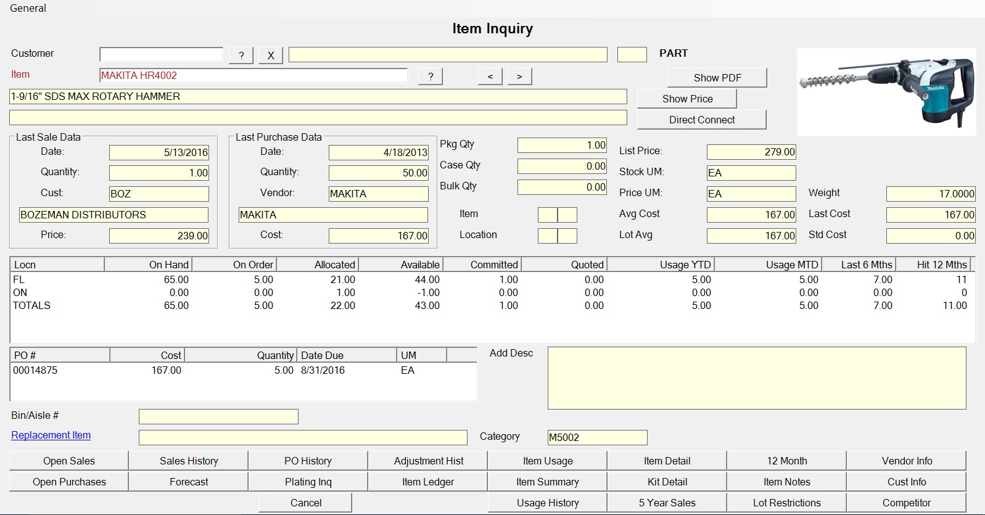Image resolution: width=985 pixels, height=515 pixels.
Task: Go to the previous item arrow
Action: tap(490, 76)
